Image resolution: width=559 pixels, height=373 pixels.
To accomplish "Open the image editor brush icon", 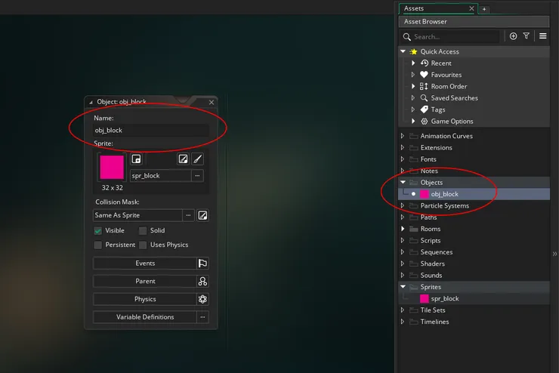I will tap(197, 159).
